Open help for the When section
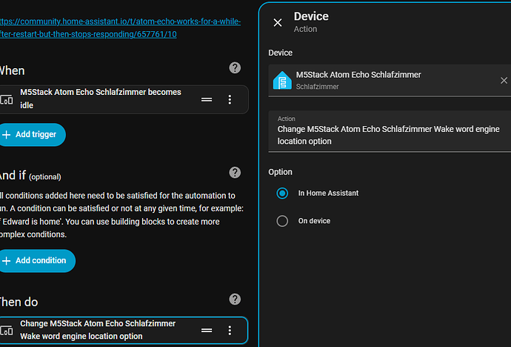The image size is (511, 347). [235, 68]
